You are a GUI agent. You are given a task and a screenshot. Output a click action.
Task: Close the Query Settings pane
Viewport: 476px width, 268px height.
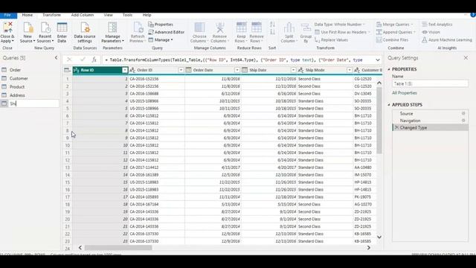[x=466, y=58]
